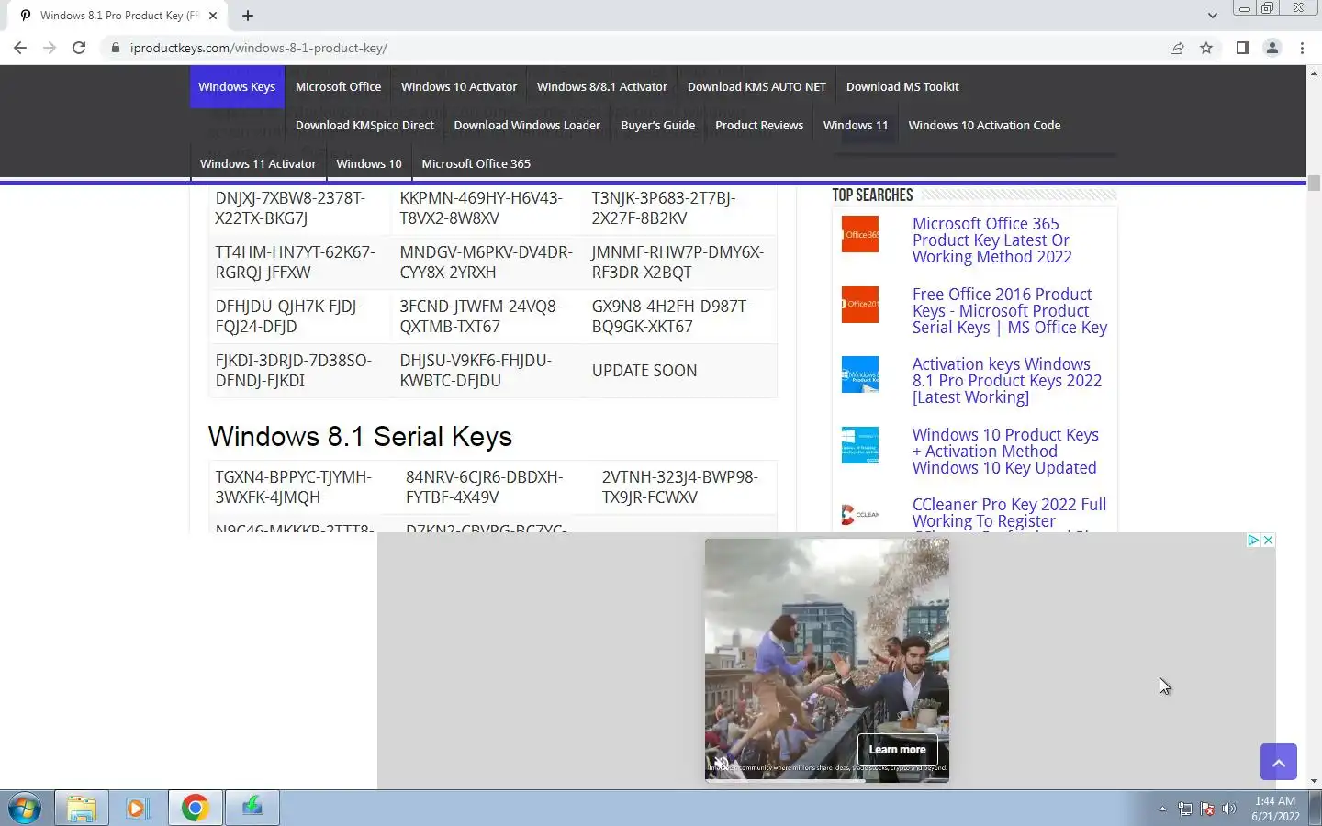1322x826 pixels.
Task: Close the Windows 8.1 Pro Product Key tab
Action: click(212, 16)
